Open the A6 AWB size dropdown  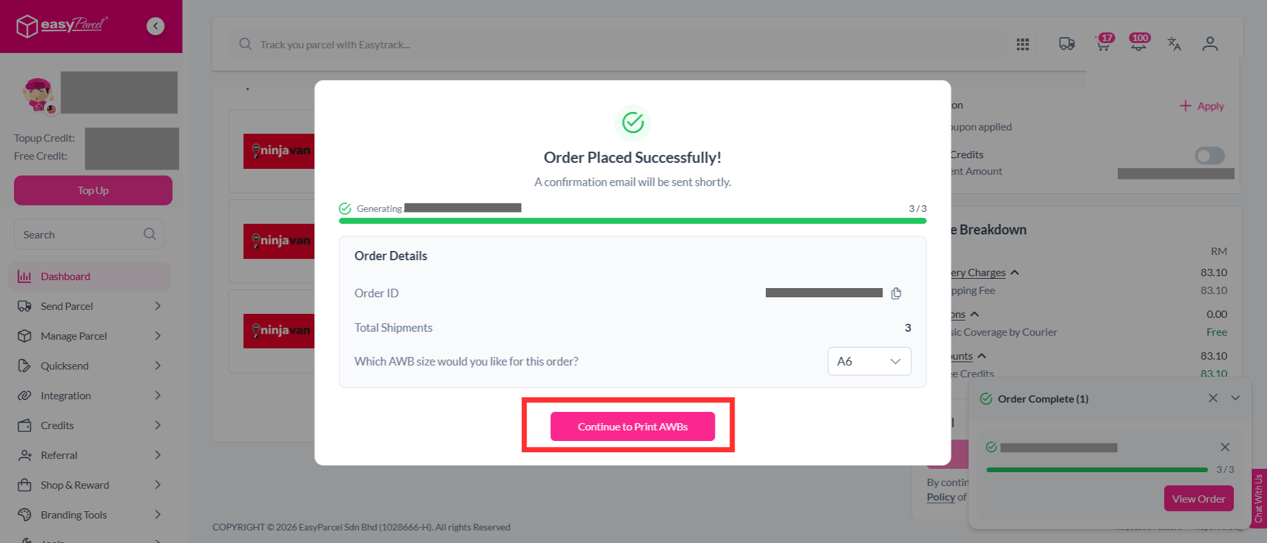click(869, 362)
